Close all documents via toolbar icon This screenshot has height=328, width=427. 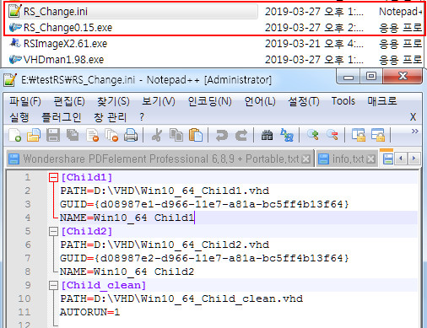(x=111, y=135)
